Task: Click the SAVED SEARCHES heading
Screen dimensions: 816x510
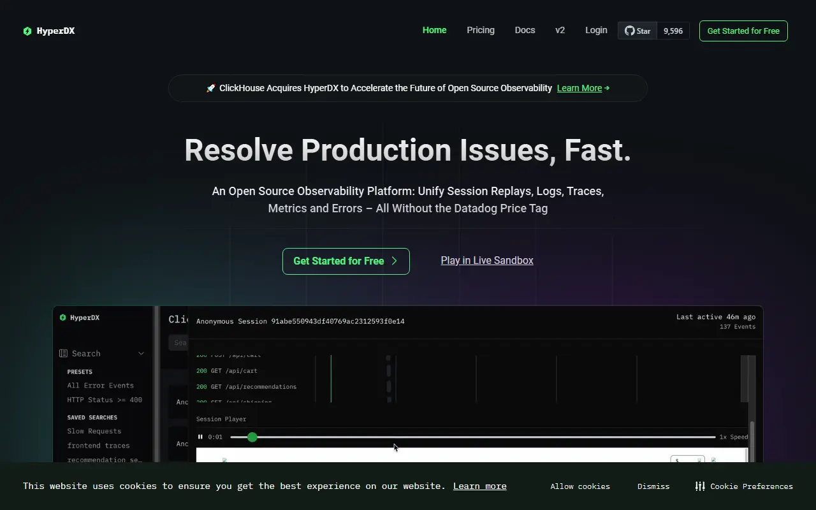Action: [92, 418]
